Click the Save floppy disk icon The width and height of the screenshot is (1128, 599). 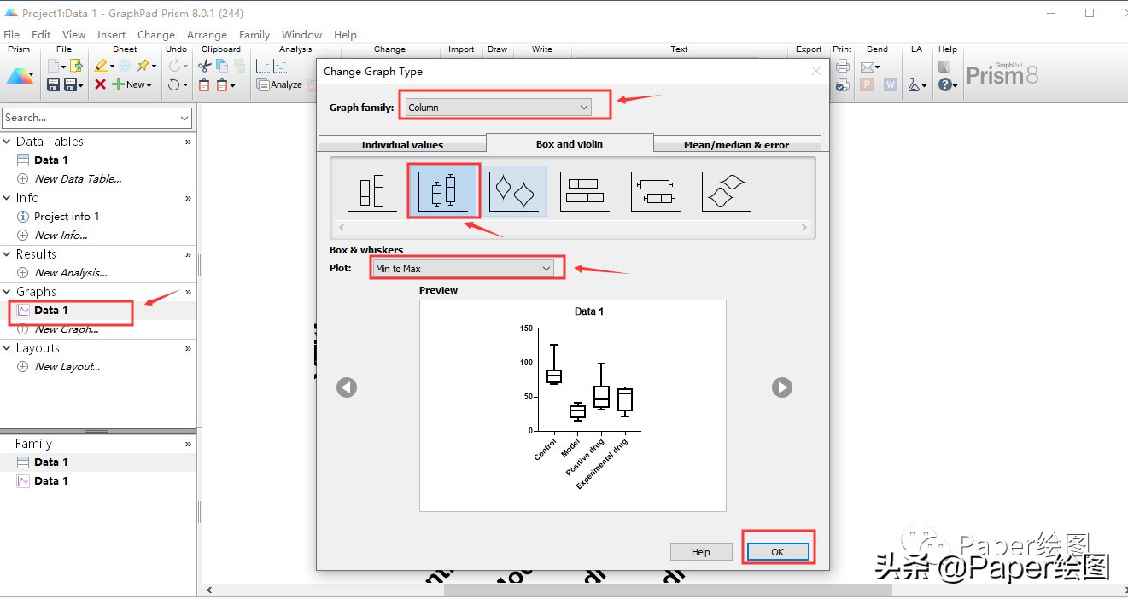(x=53, y=84)
